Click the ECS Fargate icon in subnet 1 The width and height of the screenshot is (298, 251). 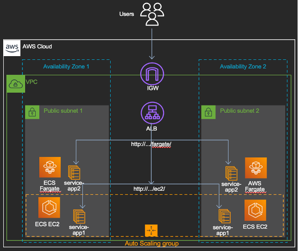(50, 167)
